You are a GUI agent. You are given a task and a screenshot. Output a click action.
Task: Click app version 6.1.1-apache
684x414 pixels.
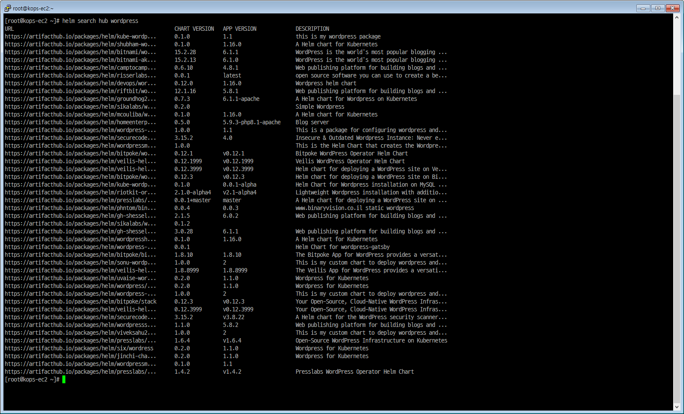tap(241, 99)
